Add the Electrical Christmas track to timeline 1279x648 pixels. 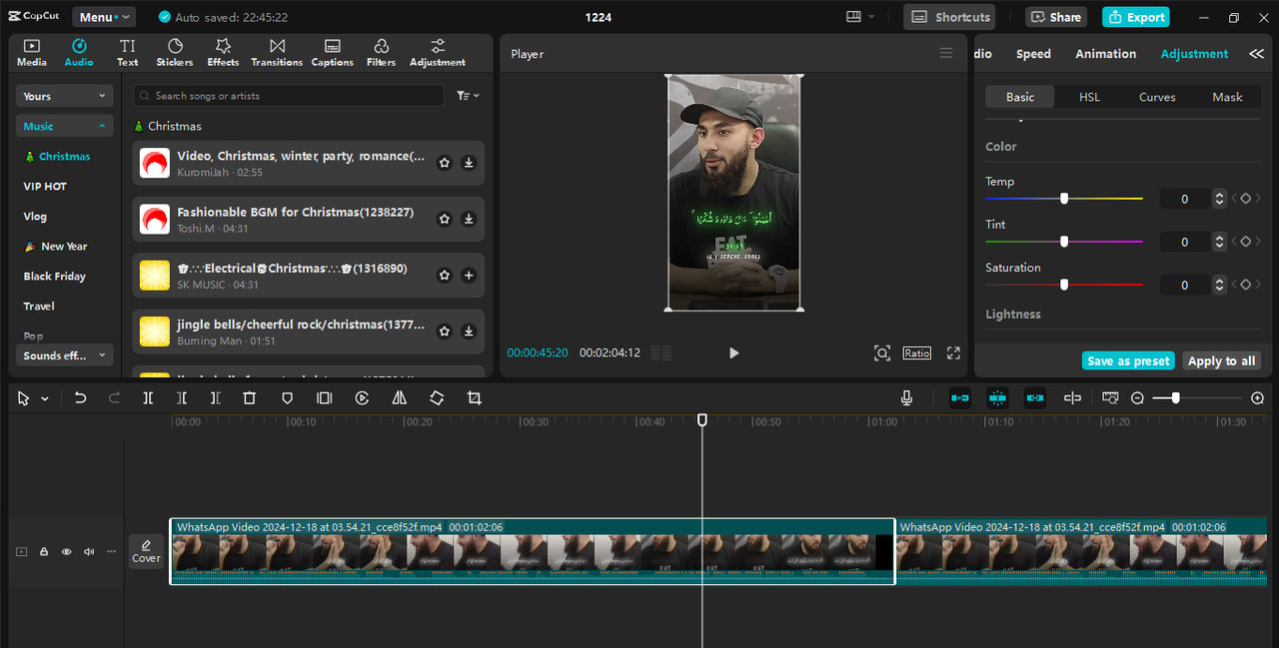469,275
